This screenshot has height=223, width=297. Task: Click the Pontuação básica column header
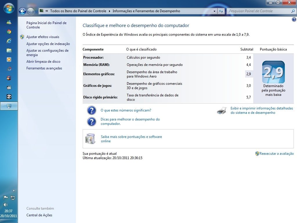pos(273,49)
